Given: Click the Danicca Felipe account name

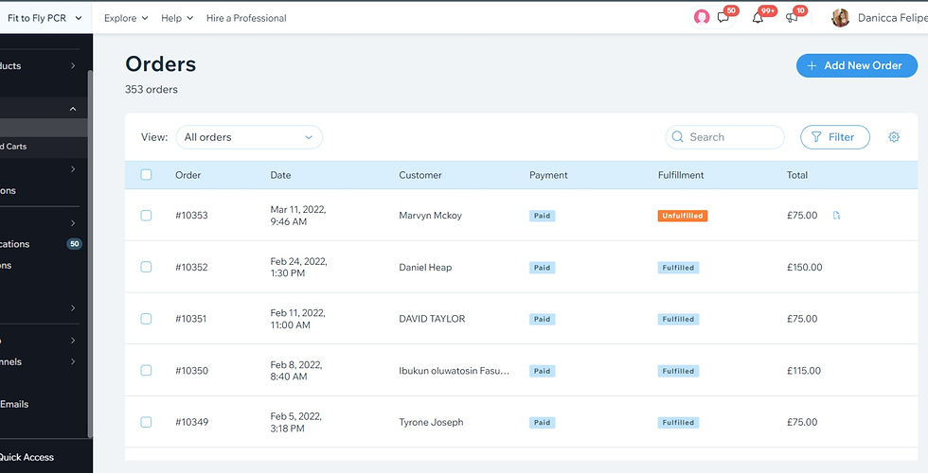Looking at the screenshot, I should point(892,18).
